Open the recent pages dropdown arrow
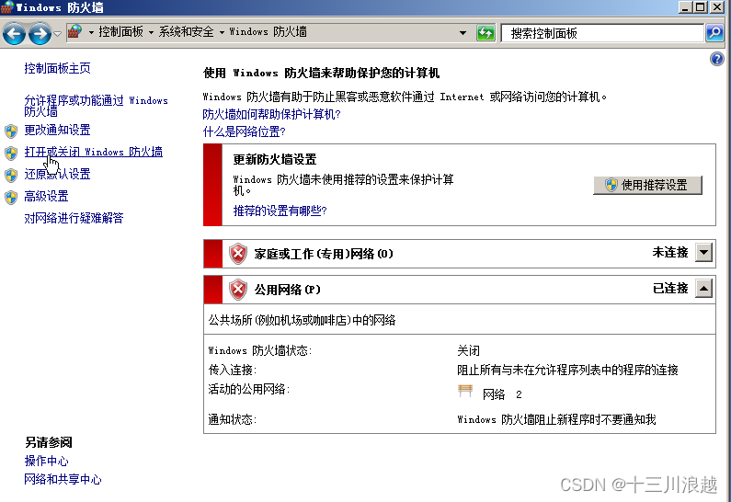Image resolution: width=731 pixels, height=502 pixels. [57, 34]
